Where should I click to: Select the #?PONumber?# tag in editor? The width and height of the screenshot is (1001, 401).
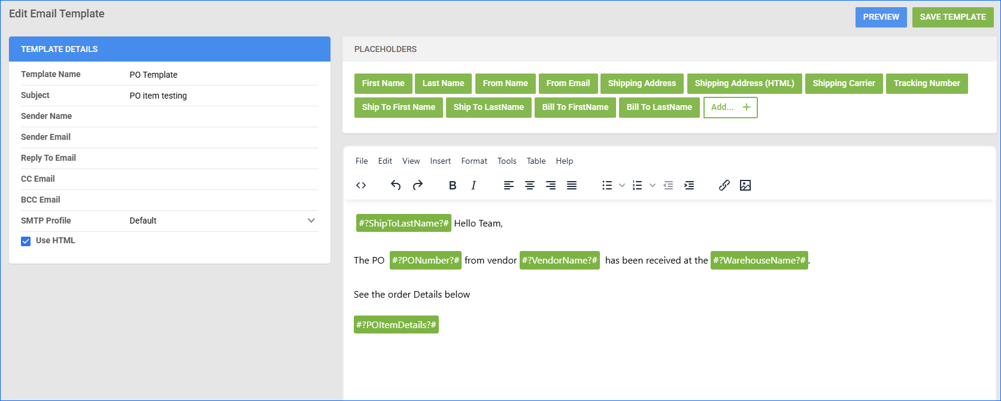(x=426, y=261)
